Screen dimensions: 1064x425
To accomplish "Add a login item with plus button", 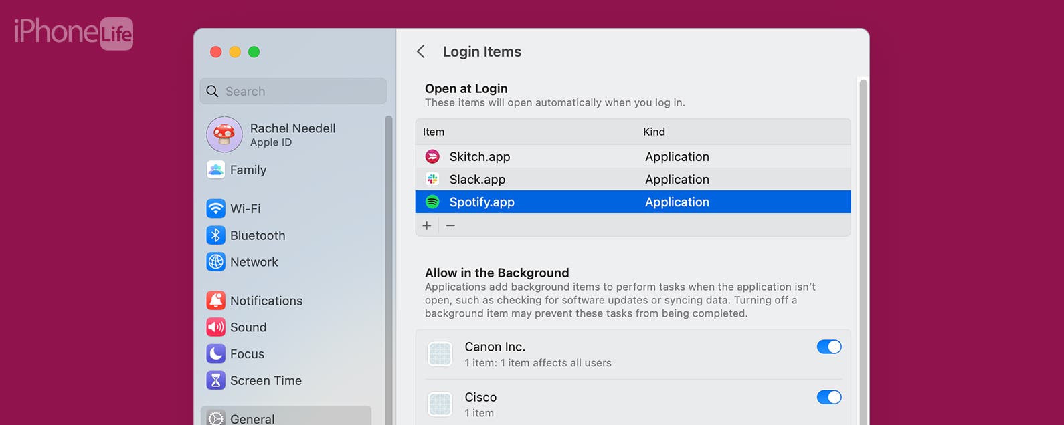I will tap(427, 225).
